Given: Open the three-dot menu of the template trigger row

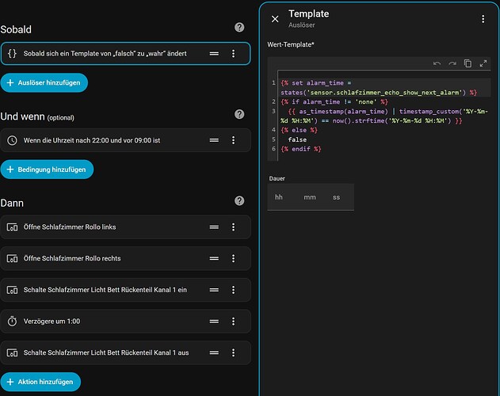Looking at the screenshot, I should point(234,54).
